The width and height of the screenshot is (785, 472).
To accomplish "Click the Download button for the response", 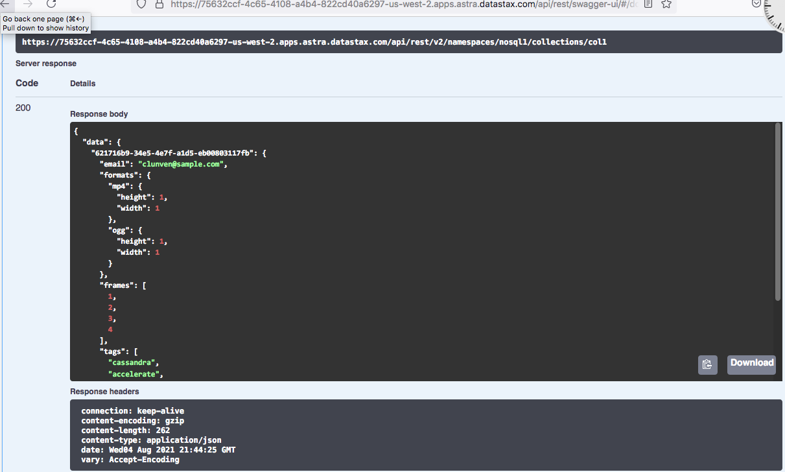I will pyautogui.click(x=751, y=364).
